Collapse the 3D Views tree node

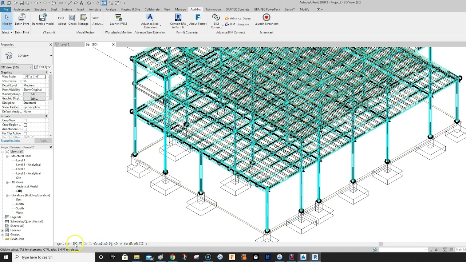coord(7,182)
